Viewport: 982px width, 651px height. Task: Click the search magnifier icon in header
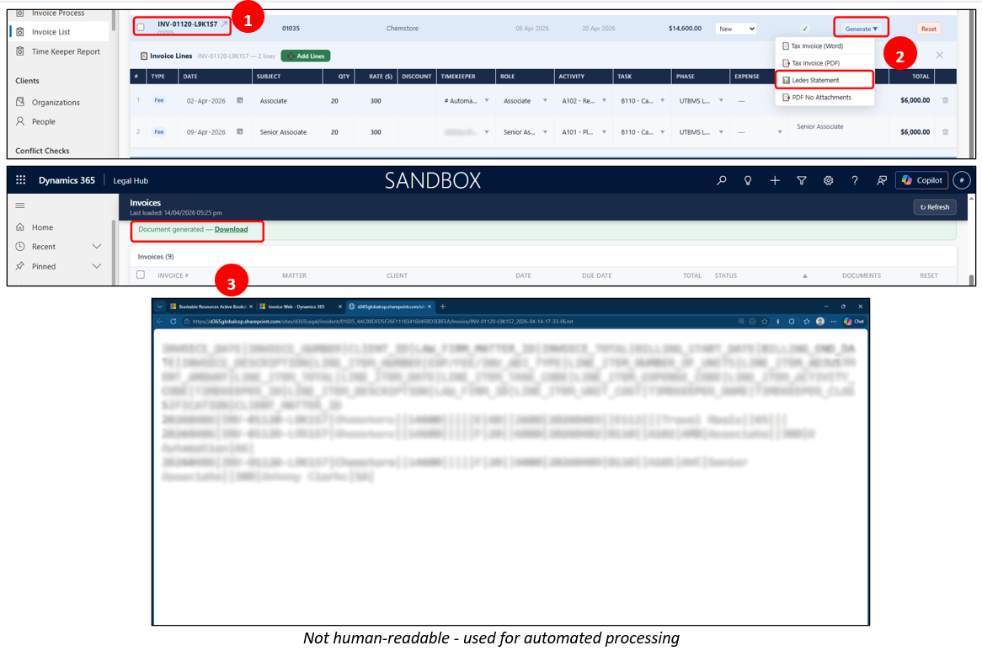722,180
